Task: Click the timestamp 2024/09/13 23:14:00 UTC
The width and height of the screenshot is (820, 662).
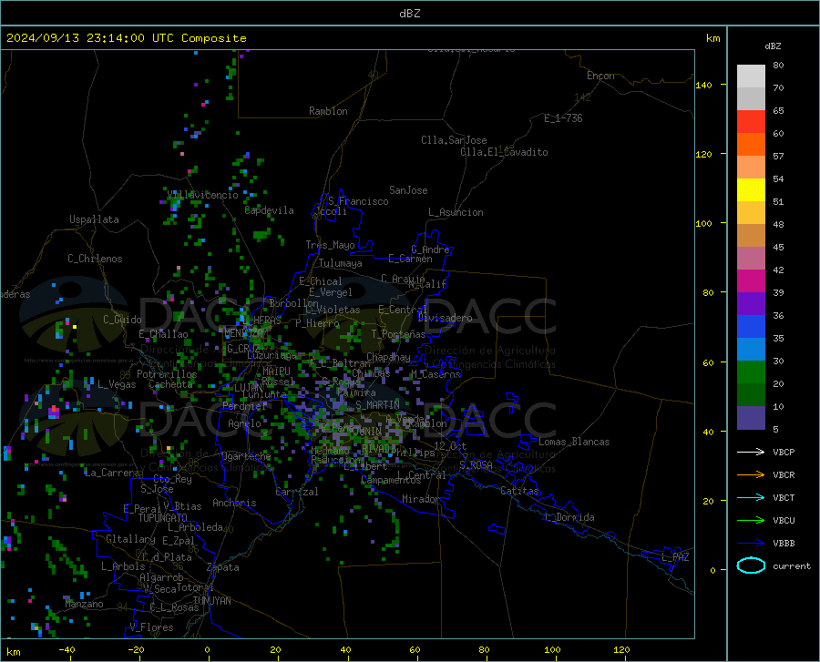Action: tap(90, 38)
